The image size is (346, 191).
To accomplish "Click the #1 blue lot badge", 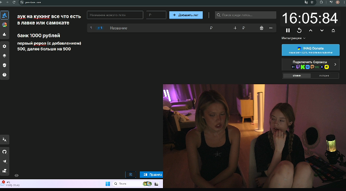I will point(100,28).
